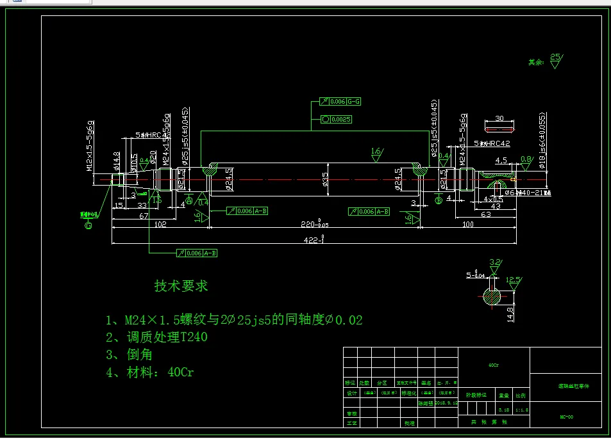Click the runout tolerance frame 0.006 A-B below dimension 422
This screenshot has width=611, height=439.
pyautogui.click(x=197, y=253)
